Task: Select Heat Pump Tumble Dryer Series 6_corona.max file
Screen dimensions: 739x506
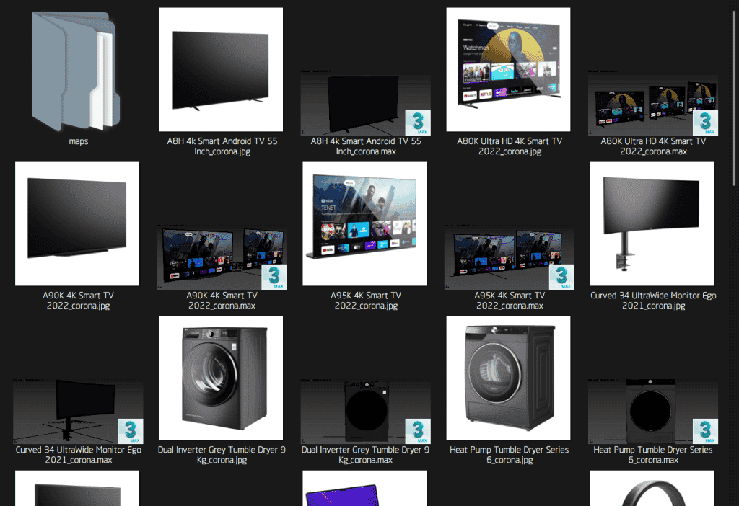Action: click(x=652, y=412)
